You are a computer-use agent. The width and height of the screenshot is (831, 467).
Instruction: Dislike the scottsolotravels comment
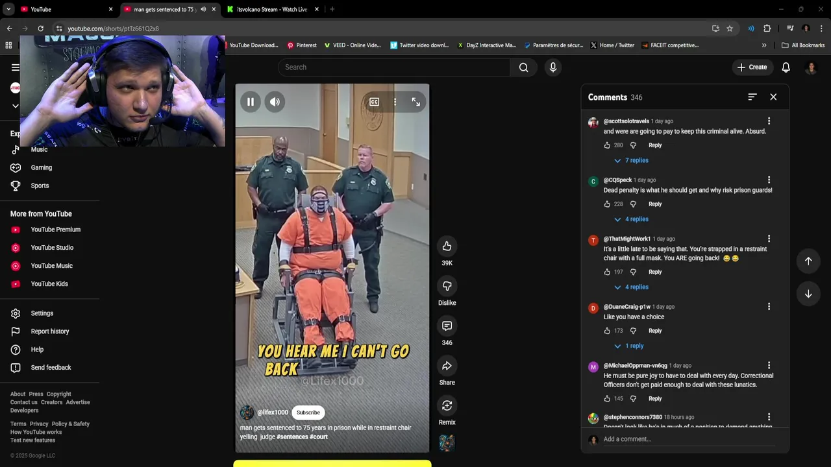click(x=634, y=145)
